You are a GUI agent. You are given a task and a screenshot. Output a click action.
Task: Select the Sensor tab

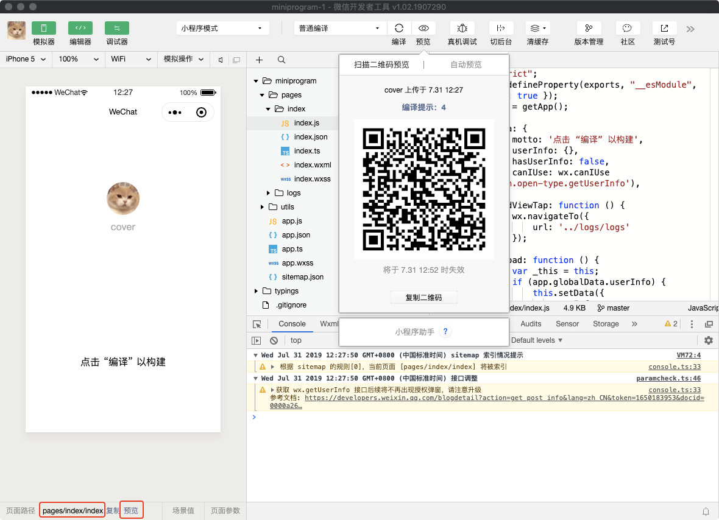click(x=567, y=324)
